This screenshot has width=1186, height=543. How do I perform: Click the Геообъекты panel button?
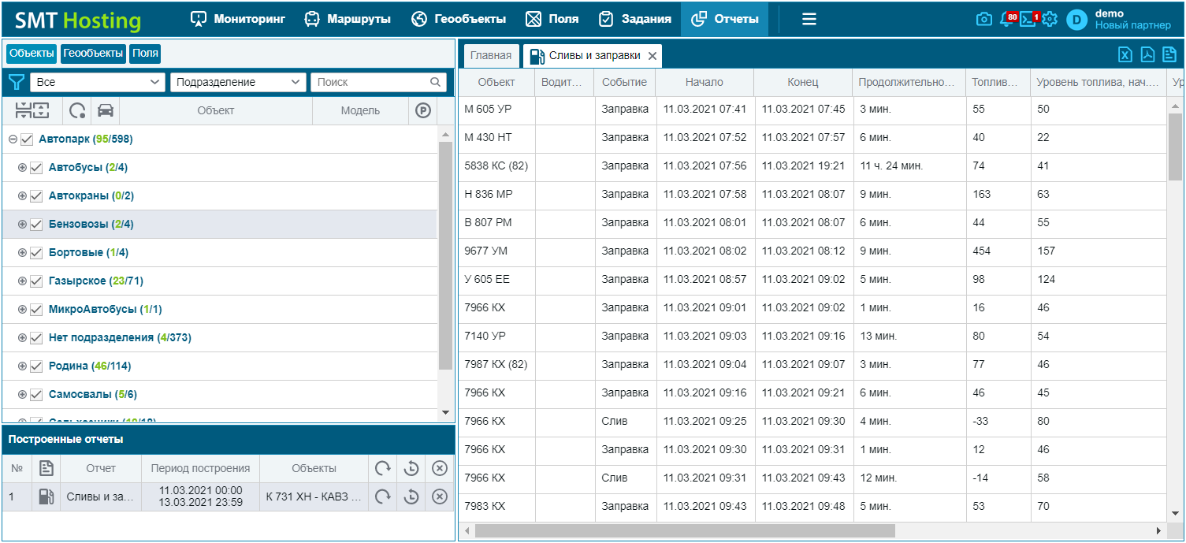pos(93,54)
